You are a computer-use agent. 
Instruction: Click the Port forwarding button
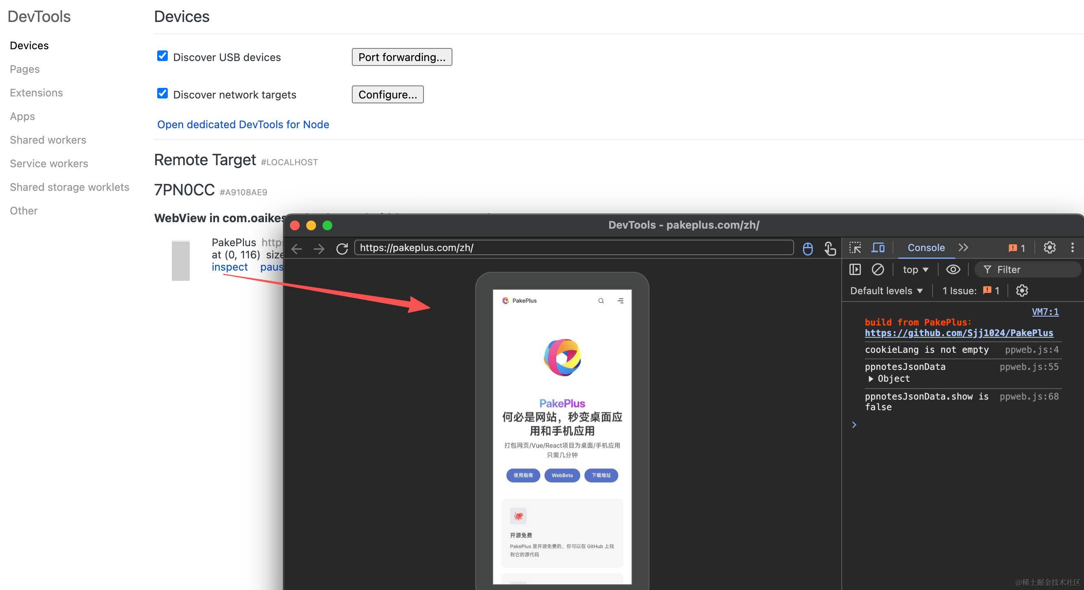[402, 57]
